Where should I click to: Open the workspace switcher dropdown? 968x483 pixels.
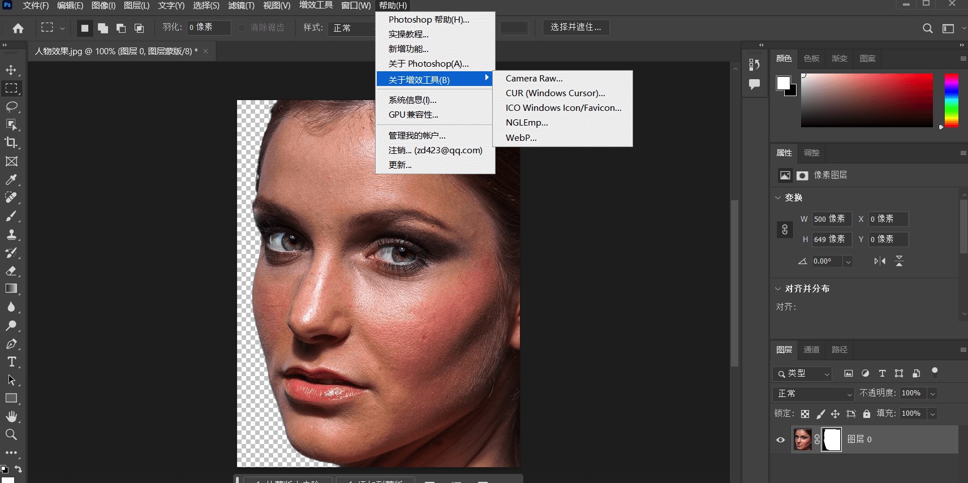(x=953, y=28)
